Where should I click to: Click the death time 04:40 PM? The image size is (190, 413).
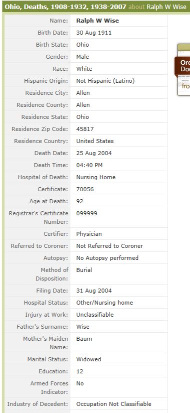(89, 165)
